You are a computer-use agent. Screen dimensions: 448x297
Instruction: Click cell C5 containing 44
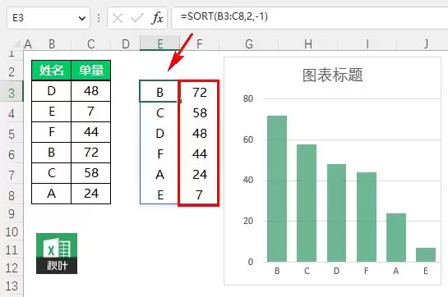(x=91, y=132)
